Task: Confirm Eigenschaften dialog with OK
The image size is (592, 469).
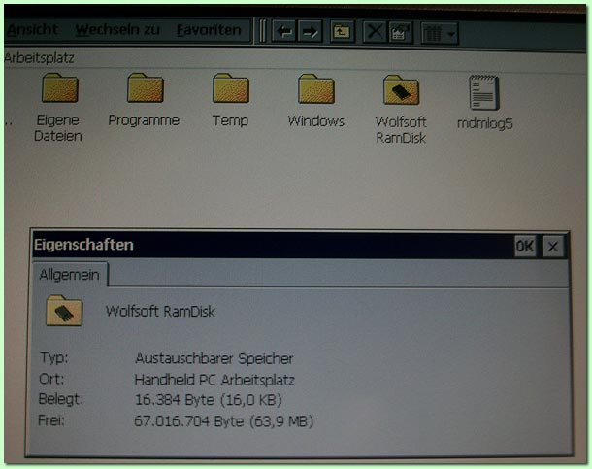Action: pyautogui.click(x=525, y=247)
